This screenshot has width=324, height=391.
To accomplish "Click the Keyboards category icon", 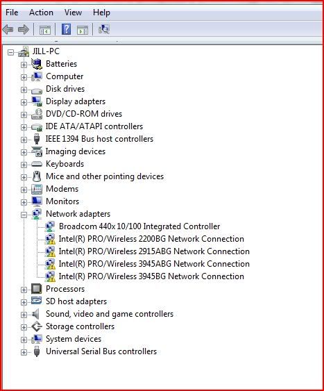I will [x=37, y=164].
